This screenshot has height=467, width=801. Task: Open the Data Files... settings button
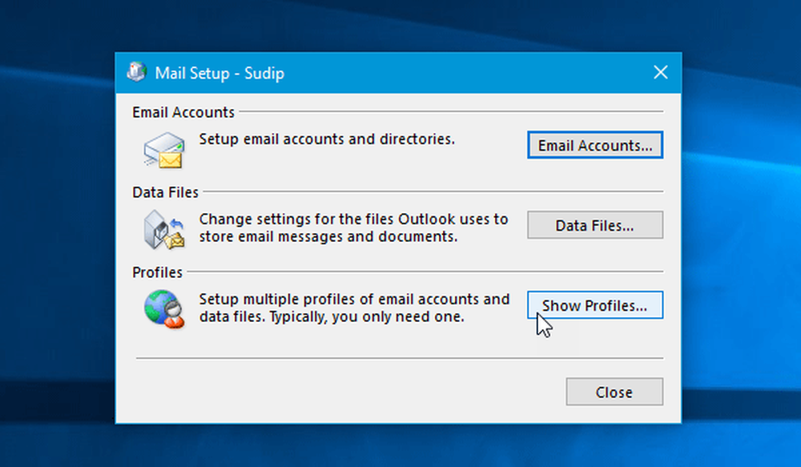(x=594, y=226)
